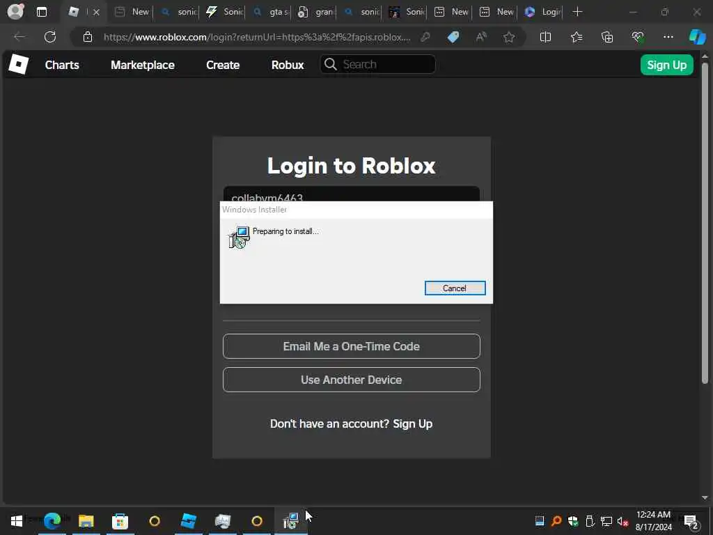Open the tab actions menu icon

(x=42, y=12)
